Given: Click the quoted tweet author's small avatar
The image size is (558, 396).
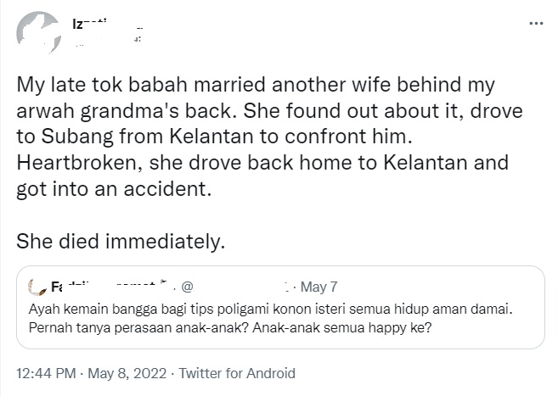Looking at the screenshot, I should pyautogui.click(x=37, y=287).
